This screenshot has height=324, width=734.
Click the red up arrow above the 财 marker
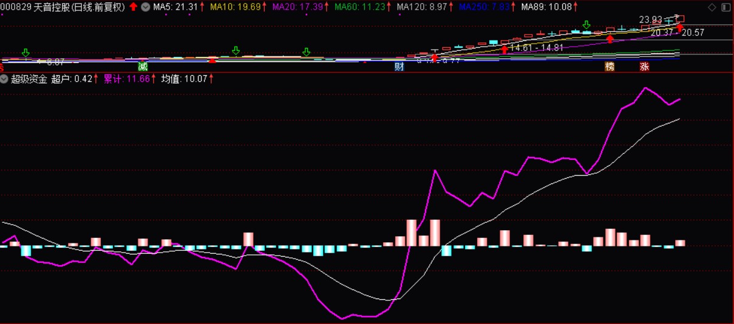(435, 58)
